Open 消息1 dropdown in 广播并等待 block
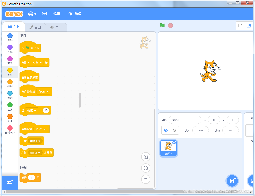The height and width of the screenshot is (196, 255). coord(35,153)
